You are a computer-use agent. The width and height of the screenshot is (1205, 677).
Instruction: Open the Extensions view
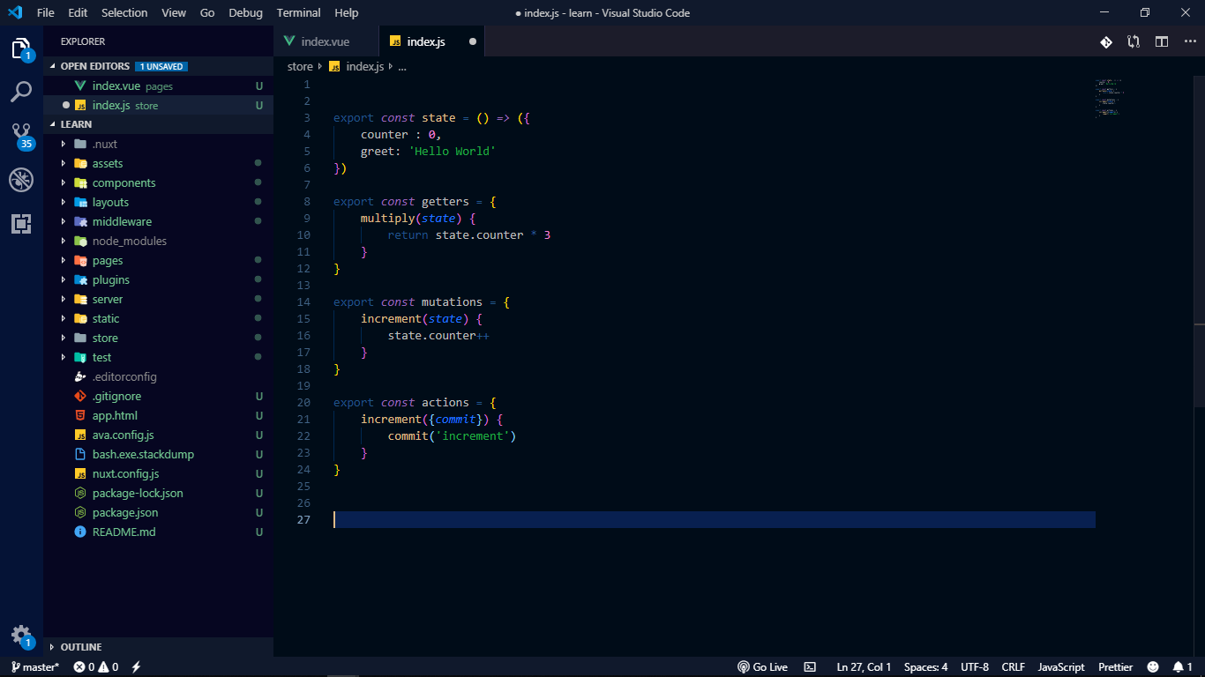tap(21, 224)
